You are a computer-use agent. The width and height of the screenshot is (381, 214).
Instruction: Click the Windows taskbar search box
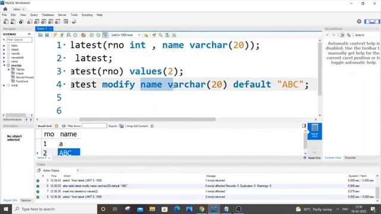click(x=54, y=209)
